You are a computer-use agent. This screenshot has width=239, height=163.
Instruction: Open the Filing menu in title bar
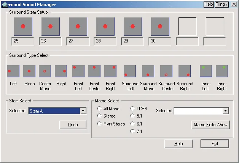(221, 5)
